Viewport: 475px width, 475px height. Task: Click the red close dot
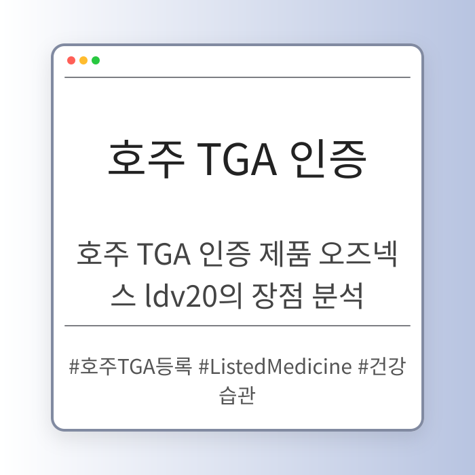pyautogui.click(x=71, y=60)
